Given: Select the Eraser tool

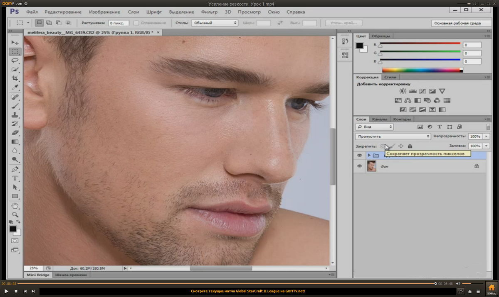Looking at the screenshot, I should pyautogui.click(x=15, y=133).
